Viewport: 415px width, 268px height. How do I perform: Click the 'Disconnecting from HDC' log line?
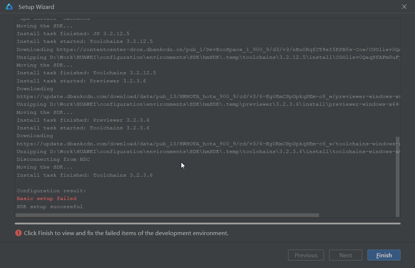[53, 159]
